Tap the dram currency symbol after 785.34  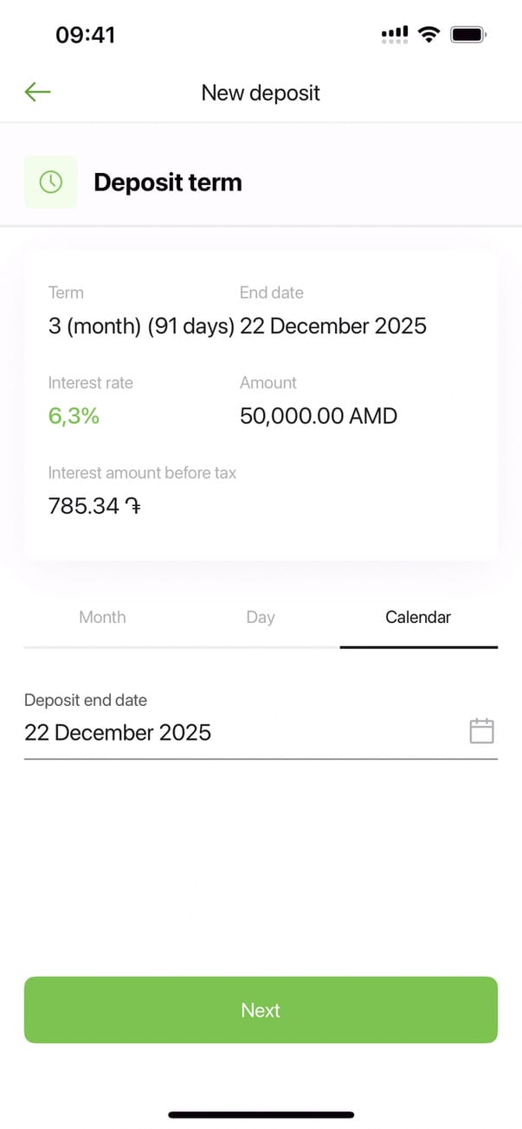click(x=132, y=506)
